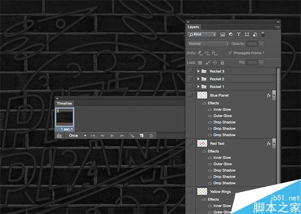The width and height of the screenshot is (301, 214).
Task: Play the animation in Timeline
Action: click(112, 136)
